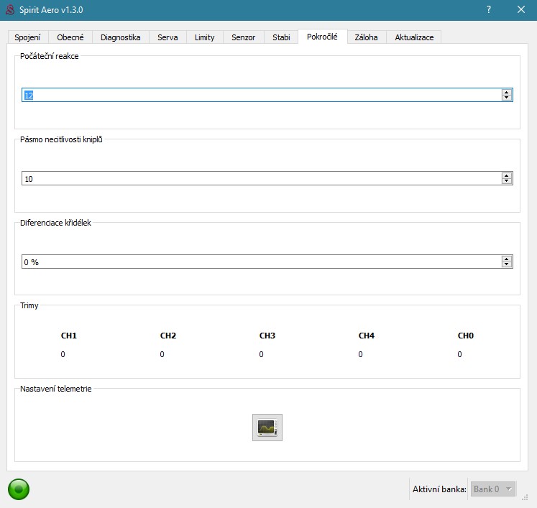Go to the Serva tab
Screen dimensions: 537x508
pos(167,37)
